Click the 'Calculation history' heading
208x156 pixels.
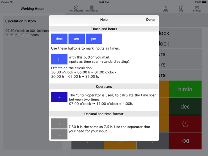[21, 21]
